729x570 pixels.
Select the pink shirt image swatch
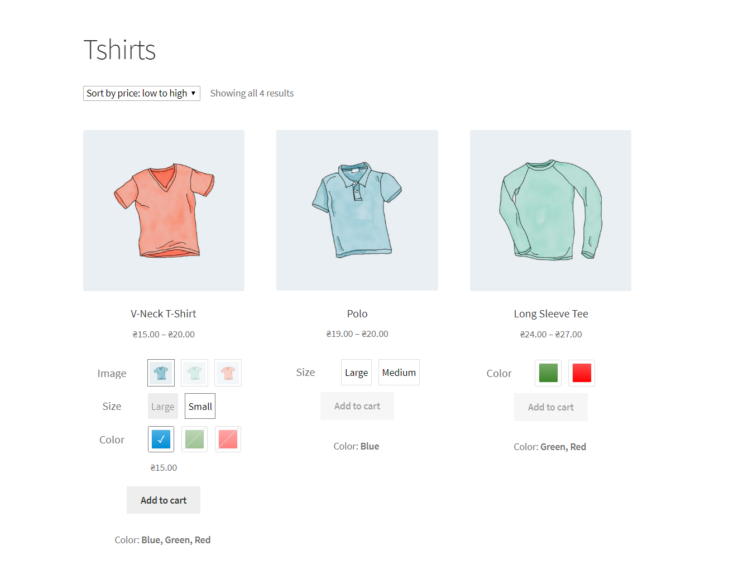click(x=228, y=373)
